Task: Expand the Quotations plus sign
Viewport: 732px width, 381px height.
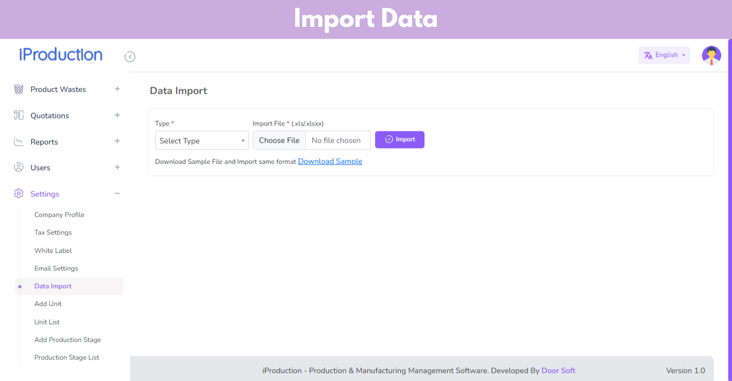Action: pos(117,115)
